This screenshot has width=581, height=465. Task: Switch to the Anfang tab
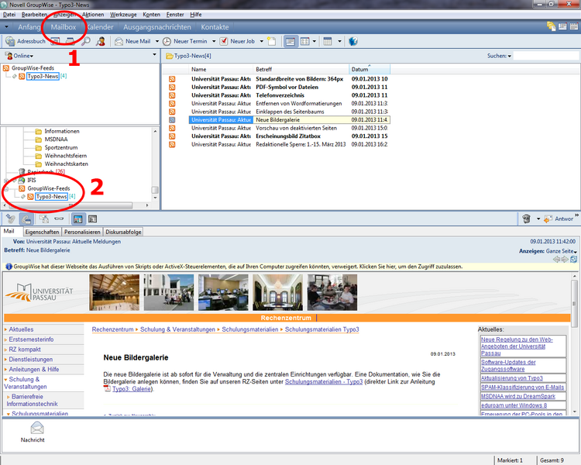[x=29, y=27]
